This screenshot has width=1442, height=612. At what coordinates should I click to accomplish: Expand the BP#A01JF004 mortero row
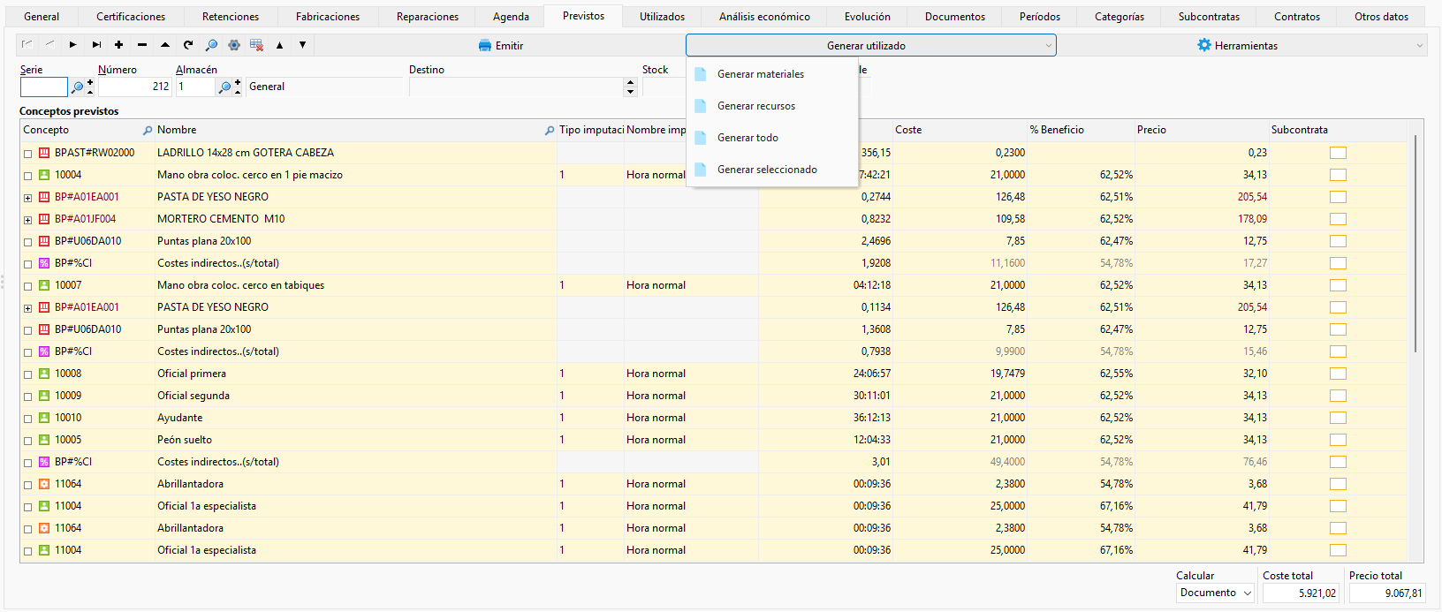pyautogui.click(x=27, y=220)
